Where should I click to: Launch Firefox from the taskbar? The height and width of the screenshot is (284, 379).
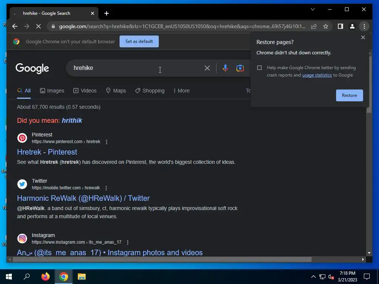click(45, 277)
